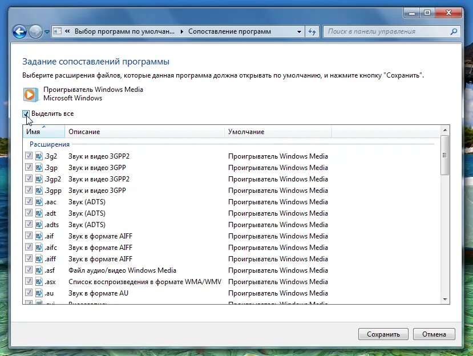Select the '.aiff' extension name

click(x=50, y=259)
